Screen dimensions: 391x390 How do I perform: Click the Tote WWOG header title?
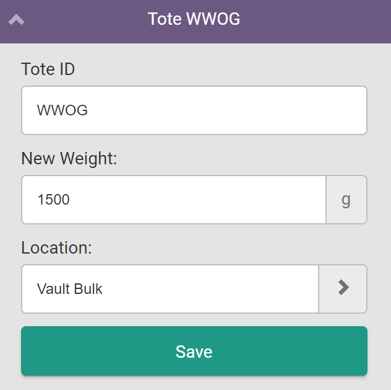[x=194, y=19]
